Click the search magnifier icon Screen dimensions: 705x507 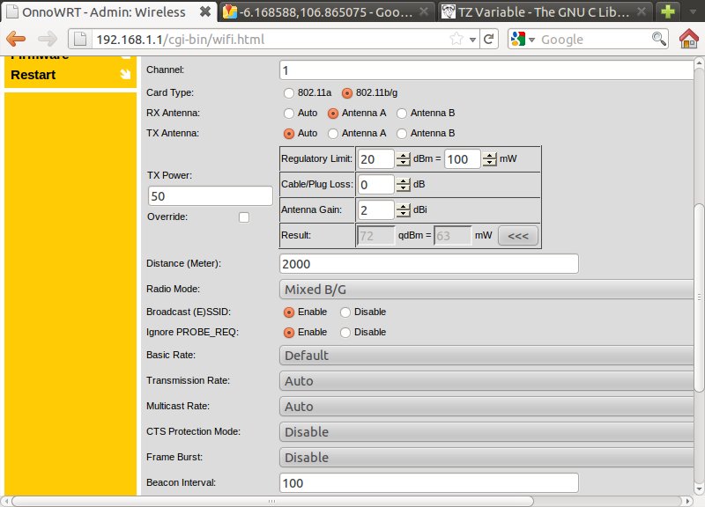[658, 40]
